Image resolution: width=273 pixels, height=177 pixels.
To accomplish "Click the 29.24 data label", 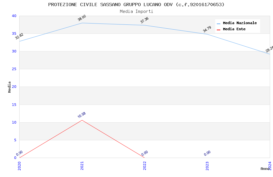I will tap(269, 49).
